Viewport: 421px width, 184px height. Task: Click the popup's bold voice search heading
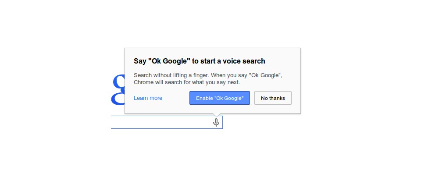pyautogui.click(x=199, y=61)
